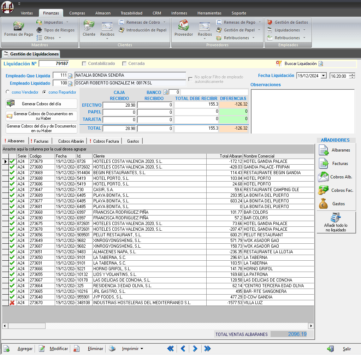The width and height of the screenshot is (361, 355).
Task: Click the grid scroll right arrow
Action: 311,326
